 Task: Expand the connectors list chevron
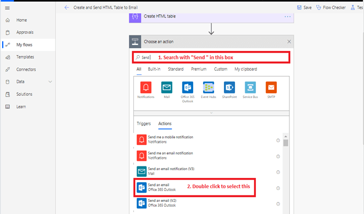[211, 113]
